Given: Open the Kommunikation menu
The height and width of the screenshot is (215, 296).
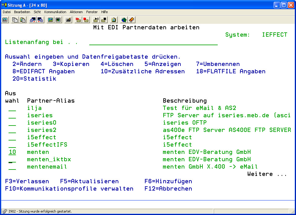Looking at the screenshot, I should point(55,12).
